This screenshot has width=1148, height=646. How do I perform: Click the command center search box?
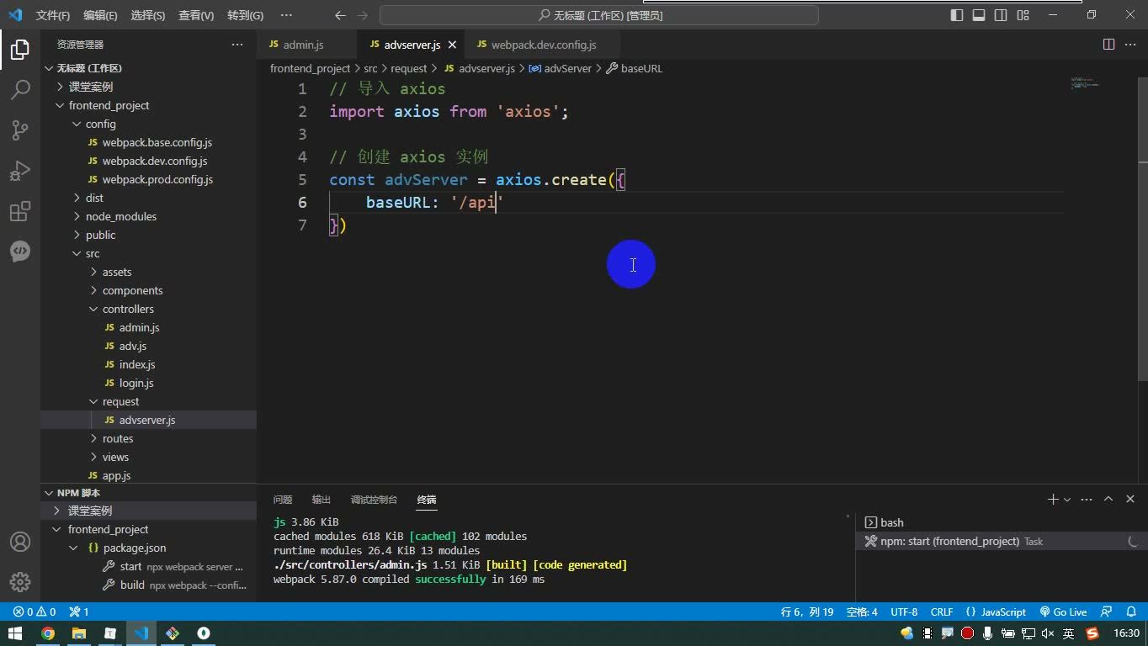[599, 15]
